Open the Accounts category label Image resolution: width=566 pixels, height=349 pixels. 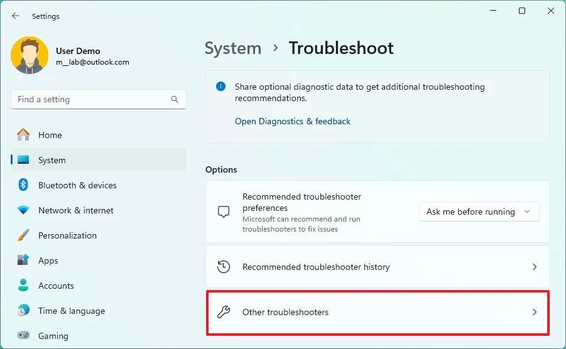[x=56, y=286]
